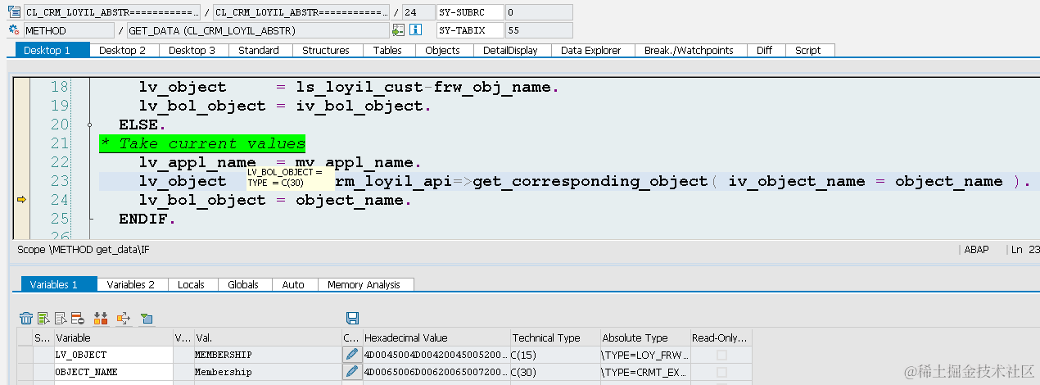Click code line 19 lv_bol_object assignment
The width and height of the screenshot is (1040, 385).
click(x=284, y=106)
